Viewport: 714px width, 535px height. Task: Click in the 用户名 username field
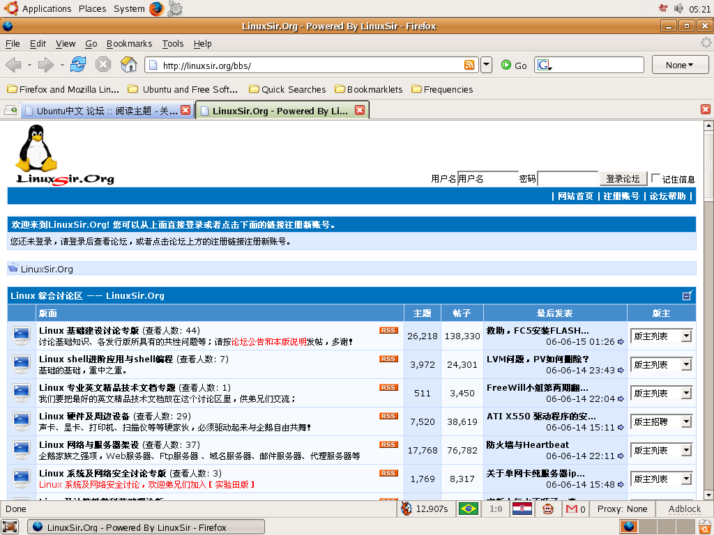[487, 178]
